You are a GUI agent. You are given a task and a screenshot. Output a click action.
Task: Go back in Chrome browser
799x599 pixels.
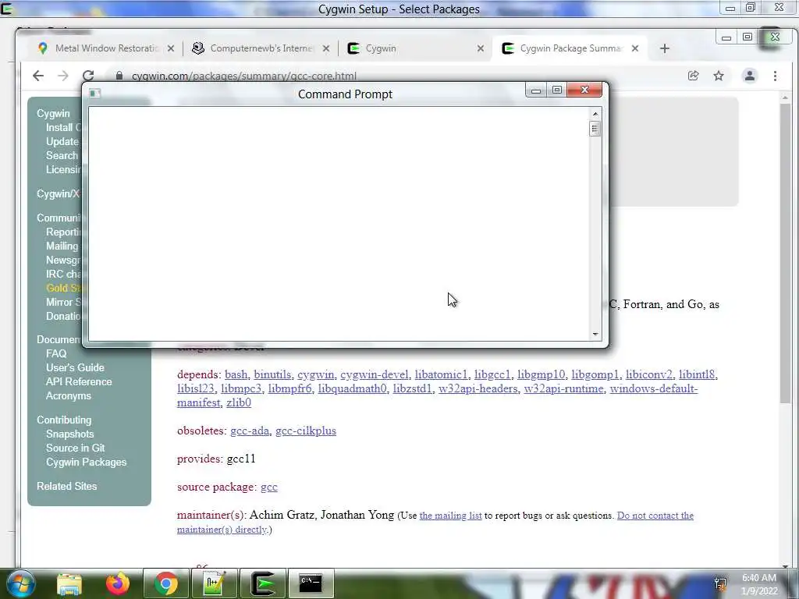point(38,76)
